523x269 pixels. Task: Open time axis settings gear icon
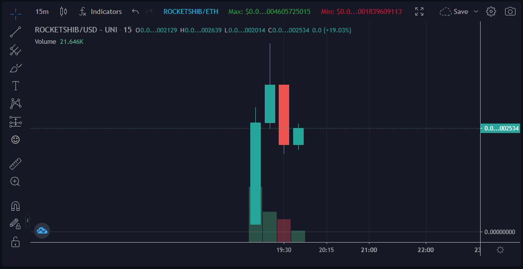pos(501,250)
